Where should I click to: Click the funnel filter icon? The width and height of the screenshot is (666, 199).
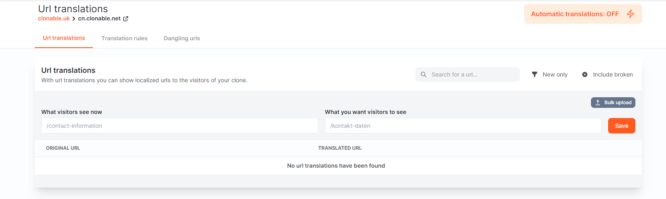tap(535, 74)
